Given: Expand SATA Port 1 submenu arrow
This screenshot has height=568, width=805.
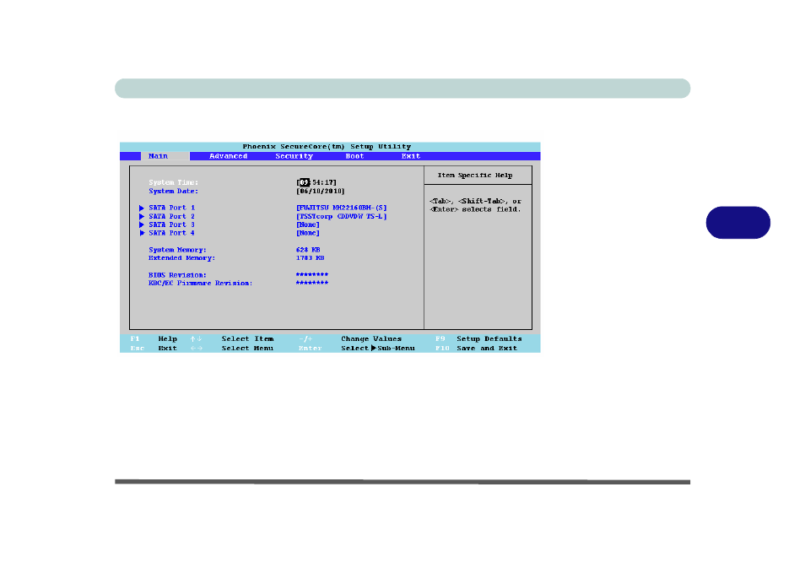Looking at the screenshot, I should pos(142,208).
